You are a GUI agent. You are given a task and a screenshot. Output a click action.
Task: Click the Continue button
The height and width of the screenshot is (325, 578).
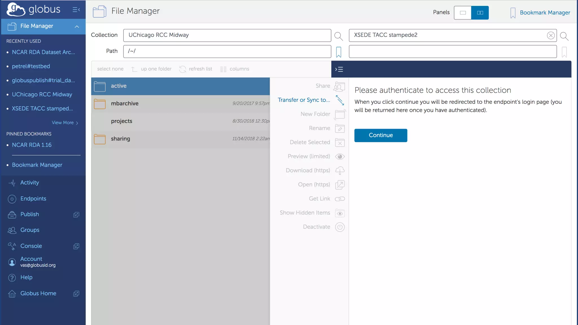click(380, 135)
